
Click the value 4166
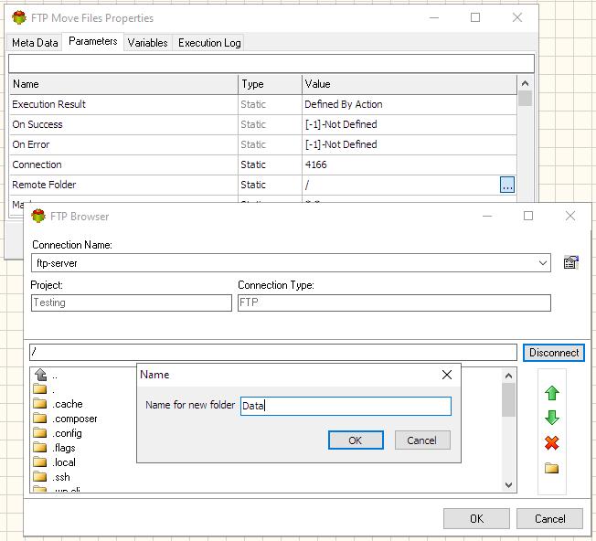(316, 164)
